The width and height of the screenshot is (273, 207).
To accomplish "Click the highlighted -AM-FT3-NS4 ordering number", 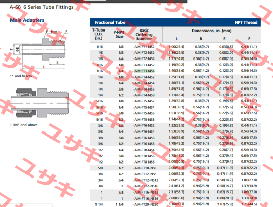I will [x=144, y=71].
